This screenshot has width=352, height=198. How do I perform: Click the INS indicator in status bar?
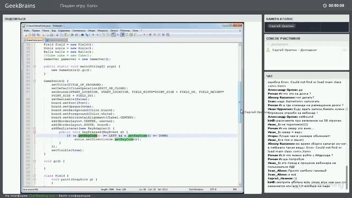click(235, 189)
